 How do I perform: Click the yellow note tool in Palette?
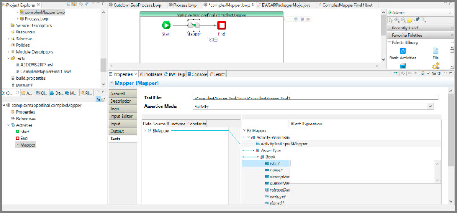click(410, 20)
